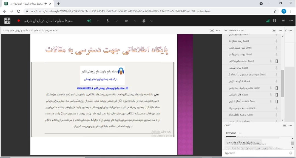Check the connection status bars icon
This screenshot has height=158, width=296.
(x=267, y=21)
